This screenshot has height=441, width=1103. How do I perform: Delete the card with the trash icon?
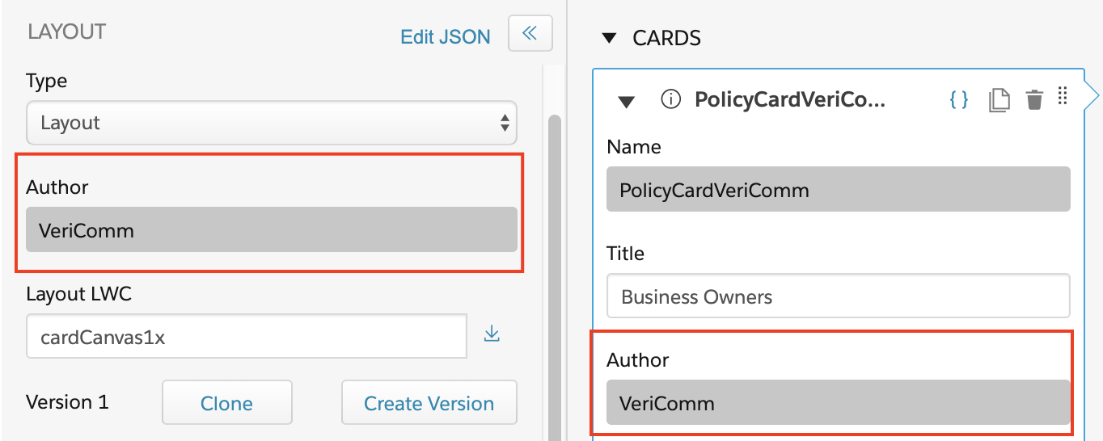pyautogui.click(x=1034, y=100)
